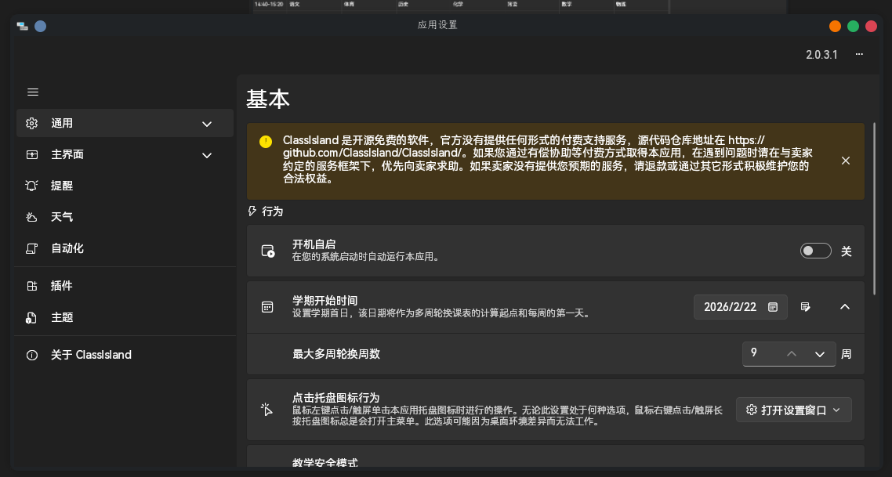Click the 通用 gear icon
Screen dimensions: 892x477
(x=32, y=124)
